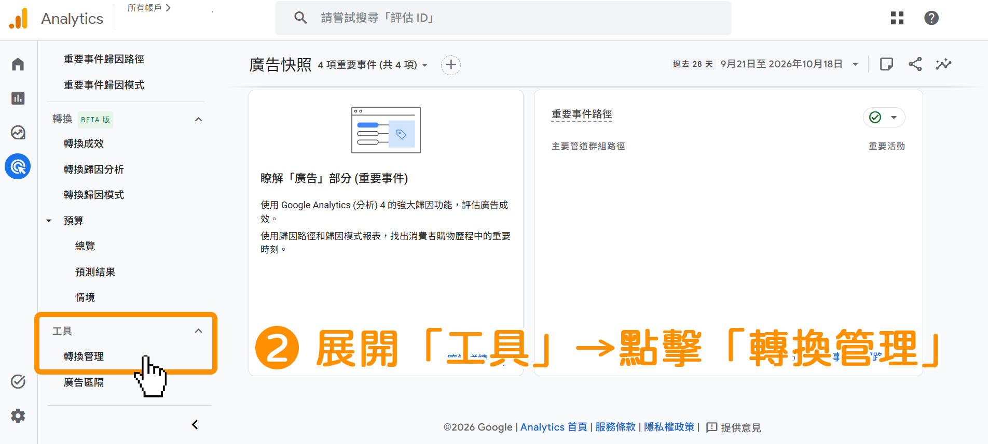Click into the search input field

point(503,18)
